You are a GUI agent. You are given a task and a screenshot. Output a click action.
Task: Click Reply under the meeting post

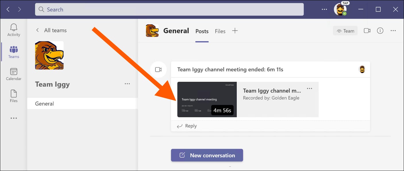[187, 126]
